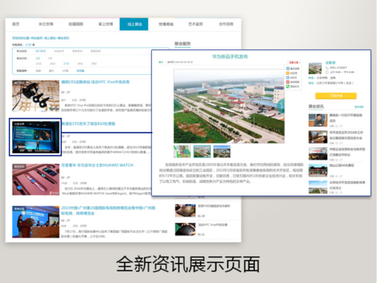Open the 经济开发区招商新政策 news thumbnail
Screen dimensions: 377x283
[318, 187]
